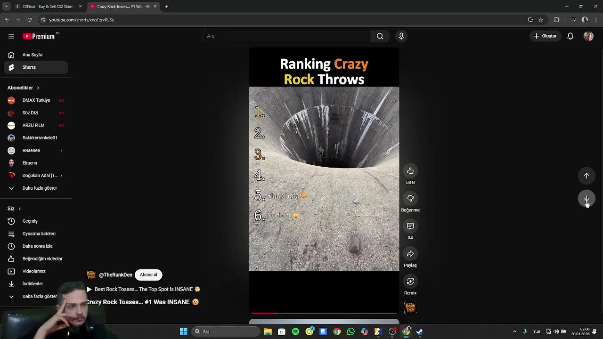This screenshot has height=339, width=603.
Task: Open Spotify from the taskbar
Action: [295, 331]
